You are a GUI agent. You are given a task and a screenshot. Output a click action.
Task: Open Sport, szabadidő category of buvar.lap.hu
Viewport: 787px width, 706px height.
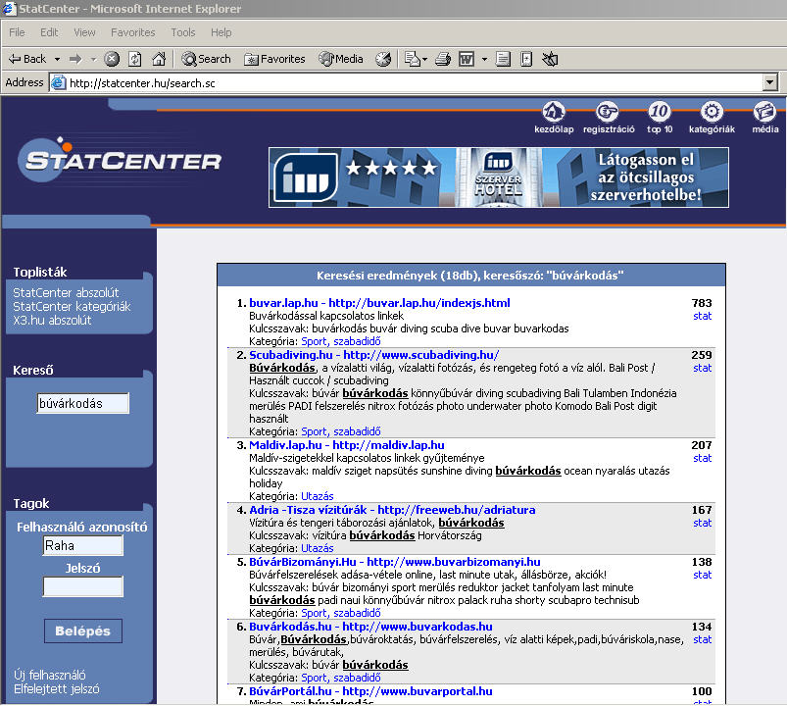(341, 341)
